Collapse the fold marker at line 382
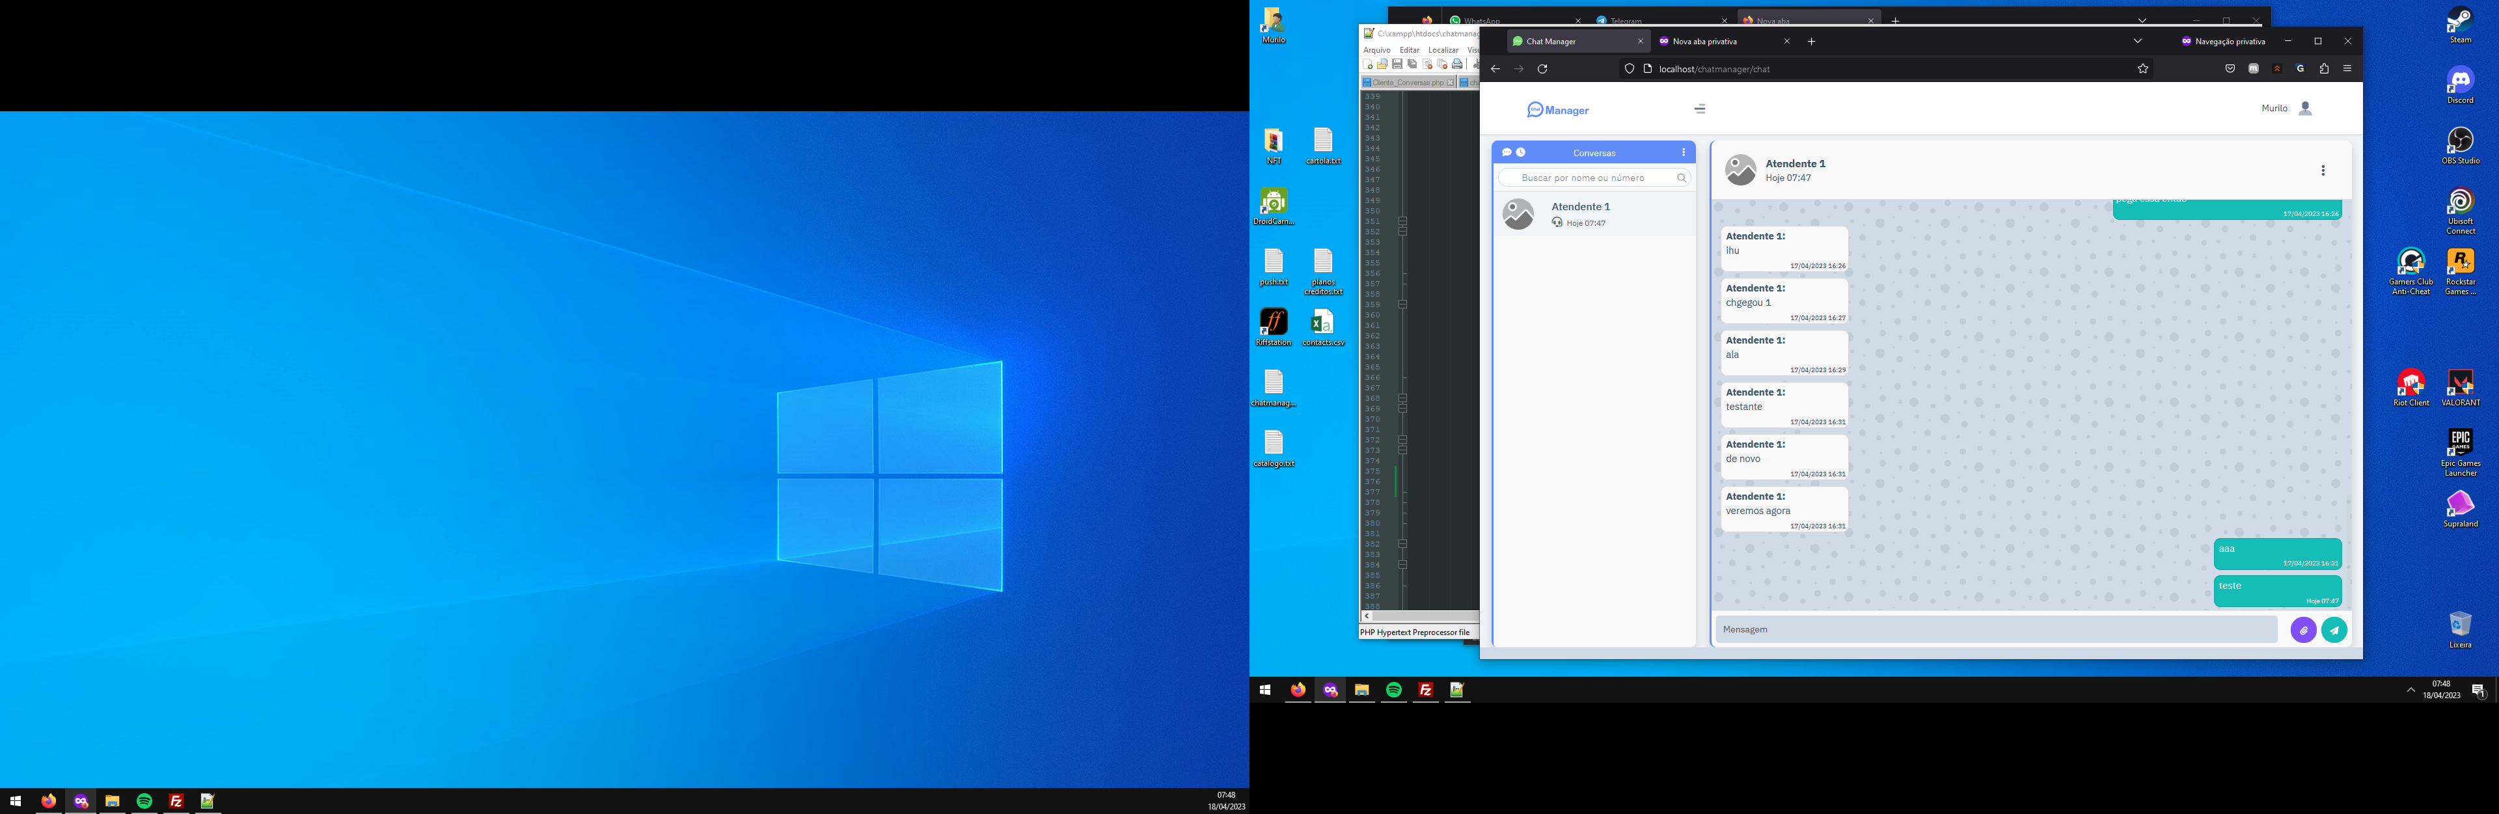 tap(1403, 543)
